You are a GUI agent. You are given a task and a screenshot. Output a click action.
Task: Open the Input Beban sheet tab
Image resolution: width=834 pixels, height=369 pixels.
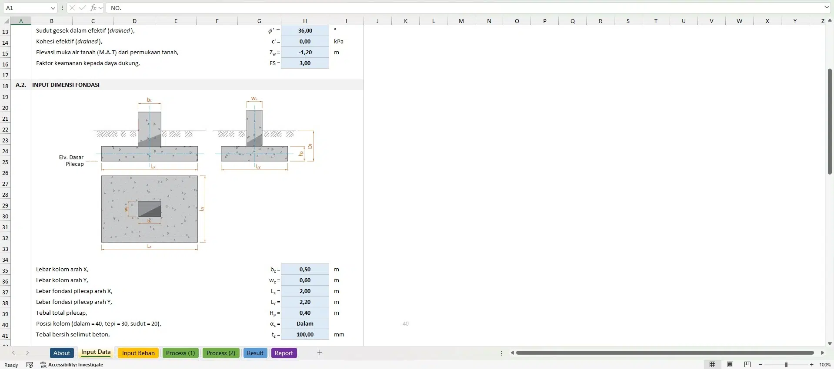coord(138,353)
